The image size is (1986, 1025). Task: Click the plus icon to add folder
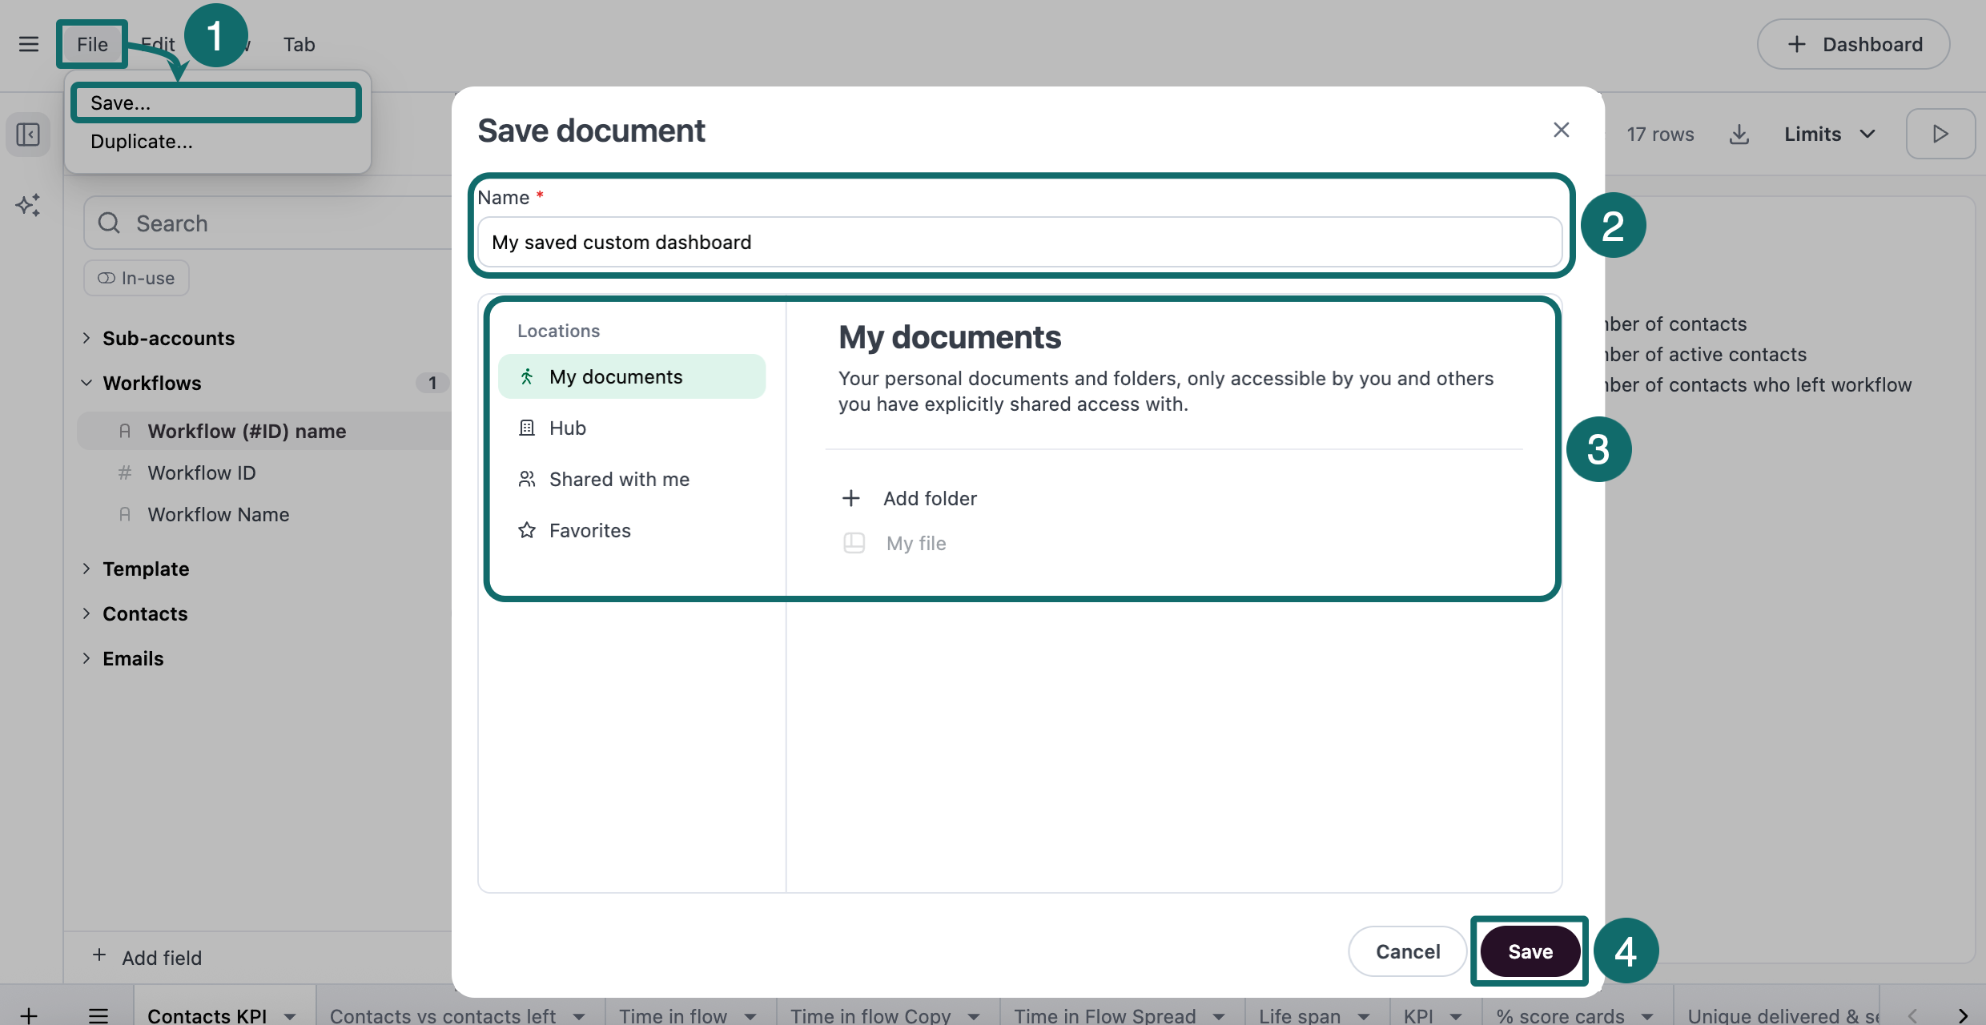coord(851,498)
